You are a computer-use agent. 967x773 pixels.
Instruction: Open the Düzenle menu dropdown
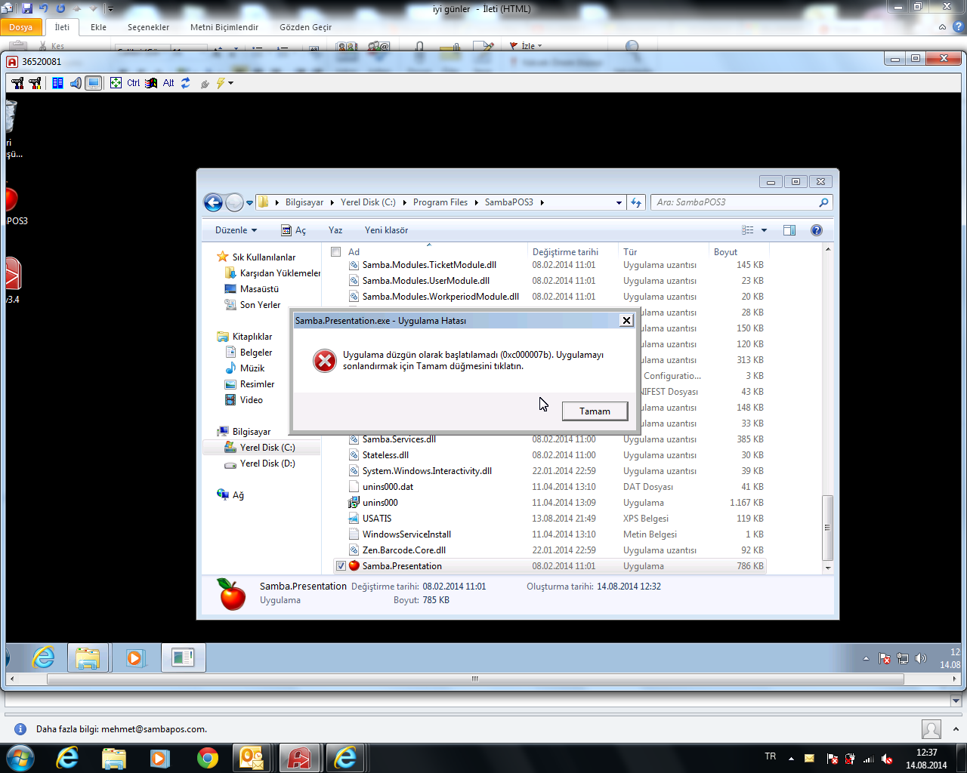coord(236,230)
